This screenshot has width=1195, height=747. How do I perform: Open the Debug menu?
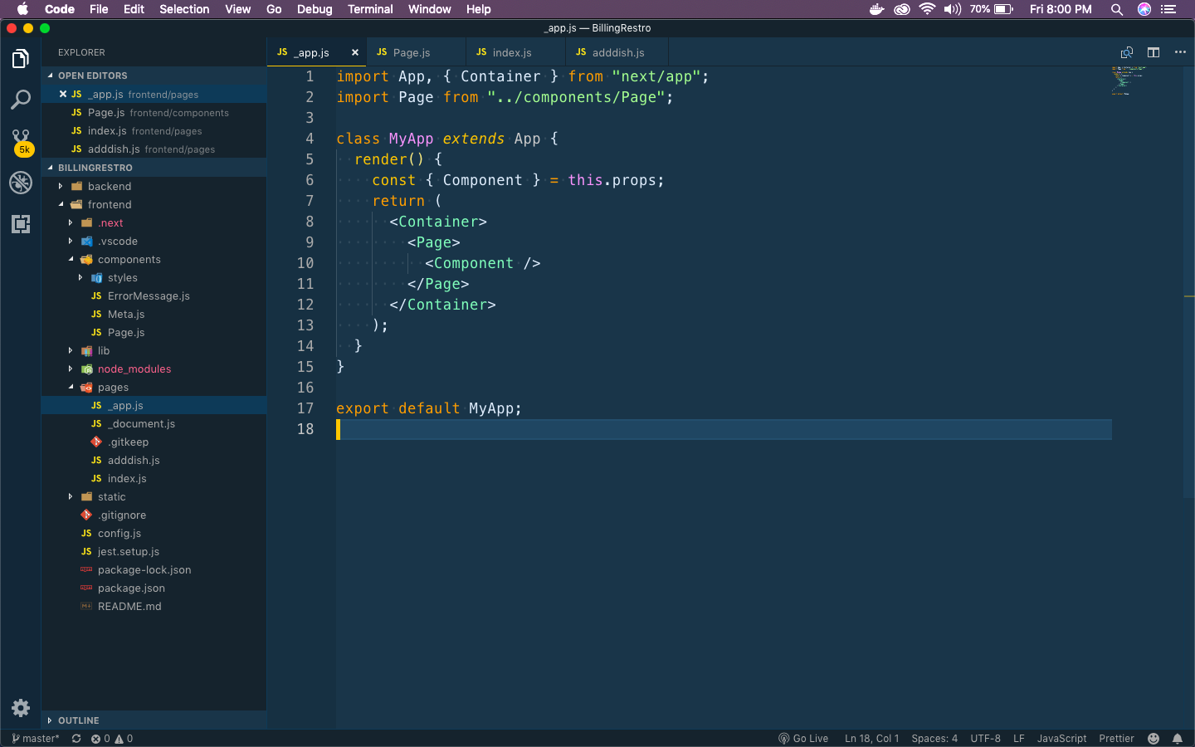[x=315, y=9]
